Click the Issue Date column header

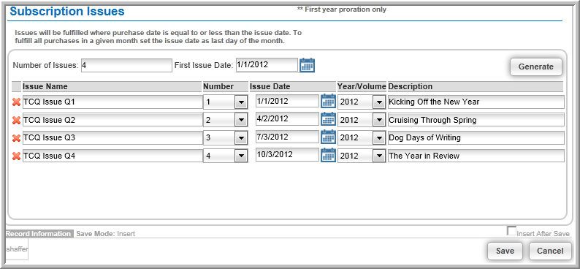coord(293,86)
